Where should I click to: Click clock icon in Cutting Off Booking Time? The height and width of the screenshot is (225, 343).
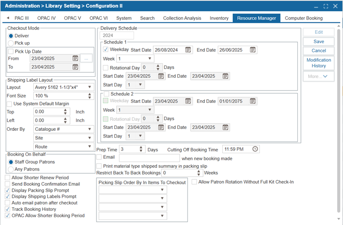(255, 149)
